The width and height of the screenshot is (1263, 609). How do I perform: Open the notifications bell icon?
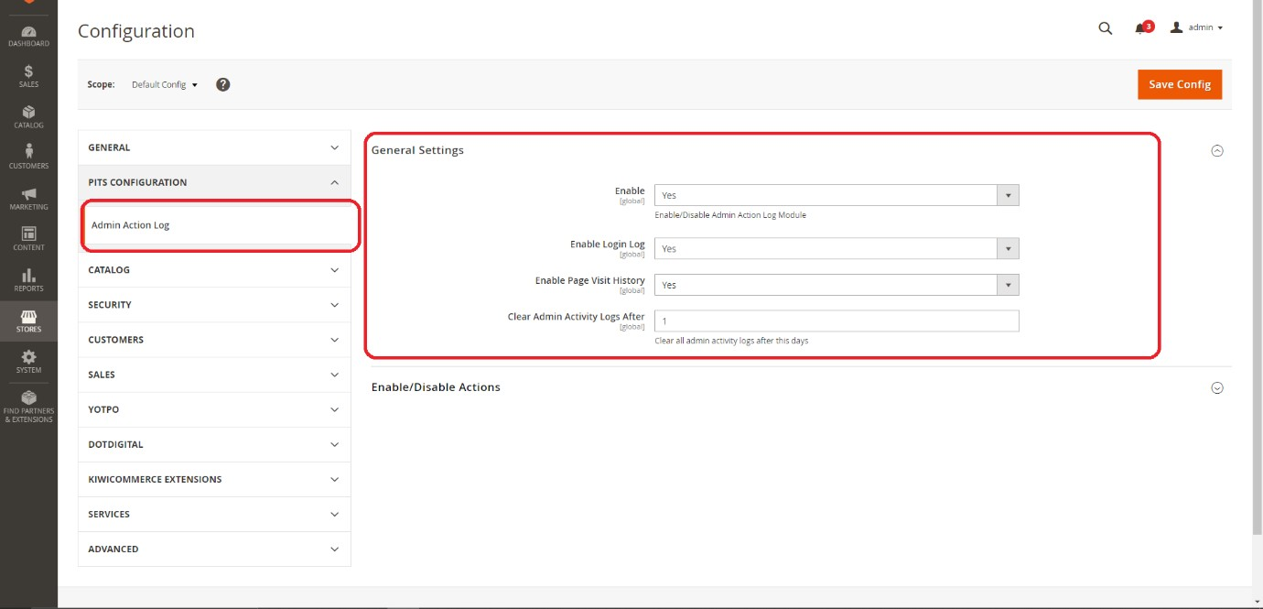(1140, 28)
